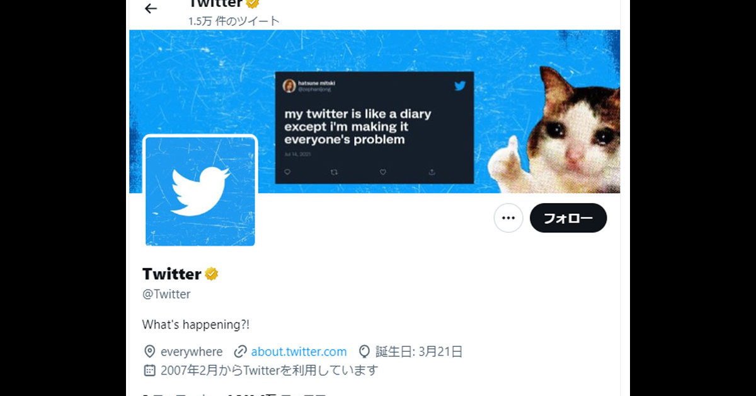
Task: Click the @Twitter handle text
Action: pos(166,294)
